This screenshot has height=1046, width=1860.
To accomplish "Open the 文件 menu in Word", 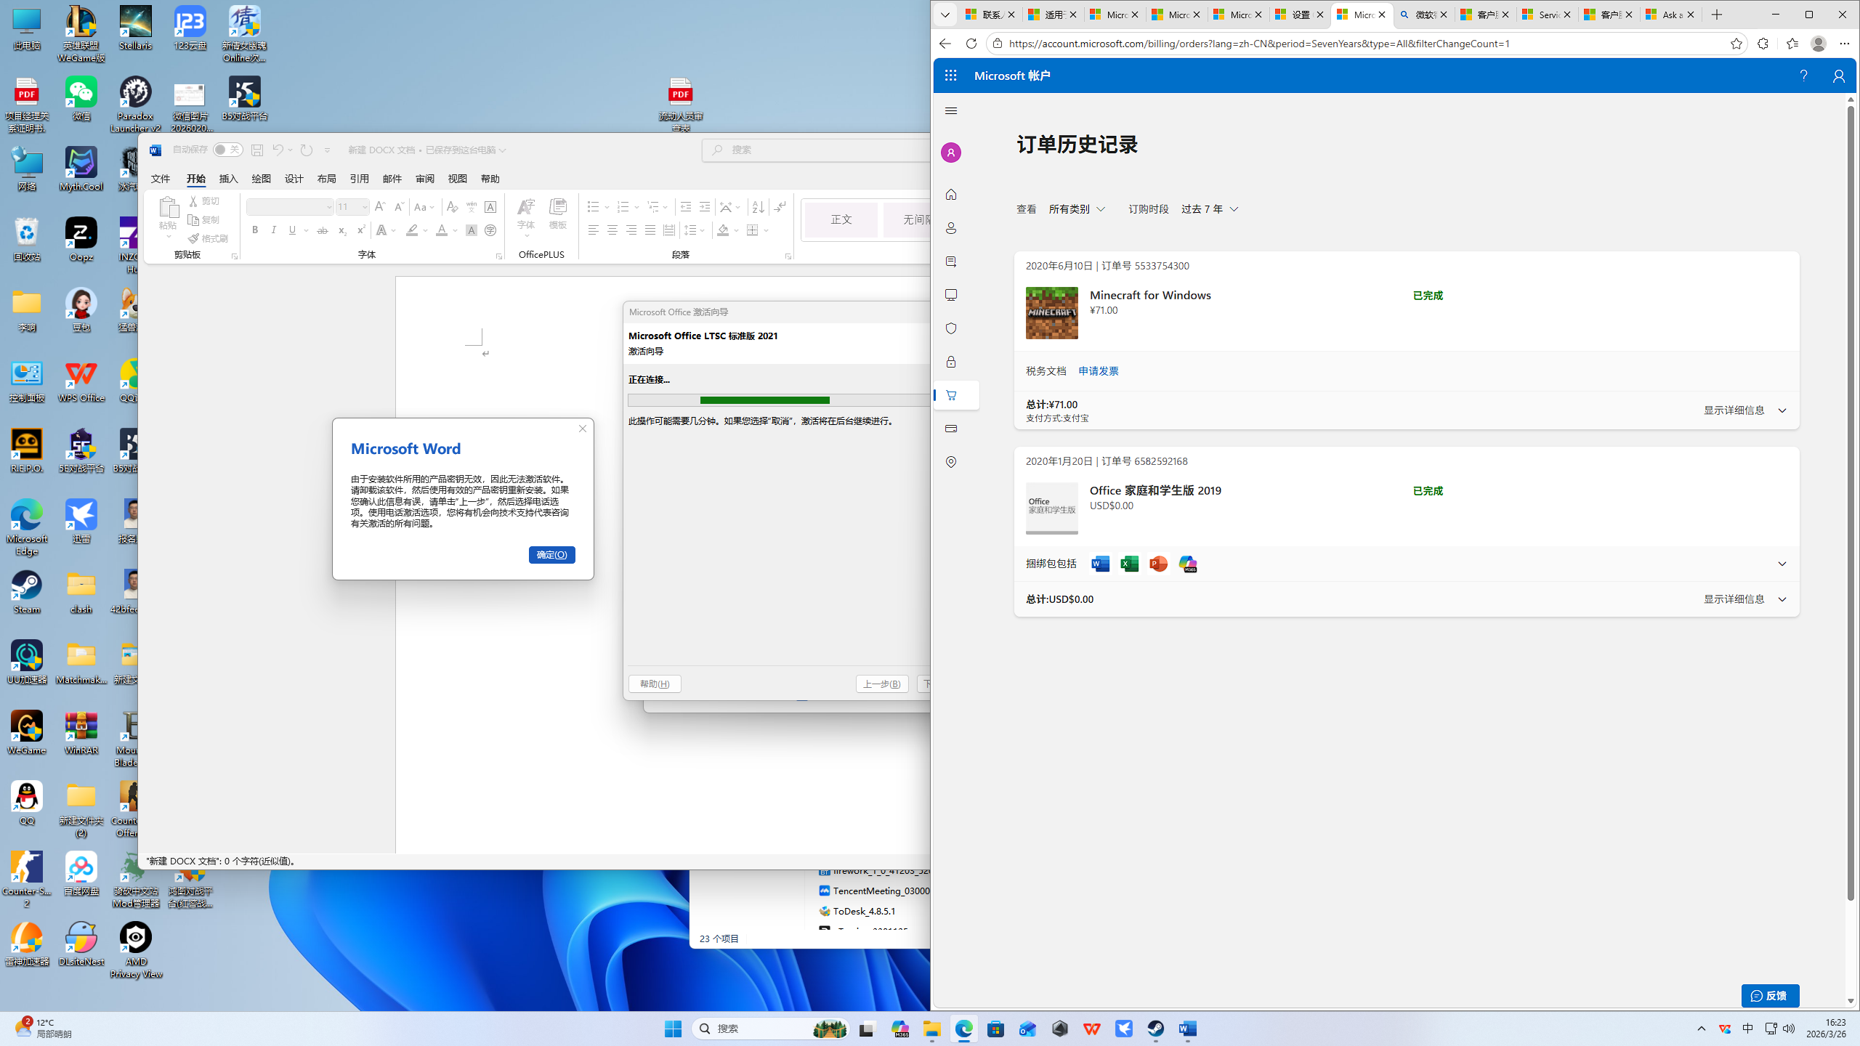I will [161, 179].
